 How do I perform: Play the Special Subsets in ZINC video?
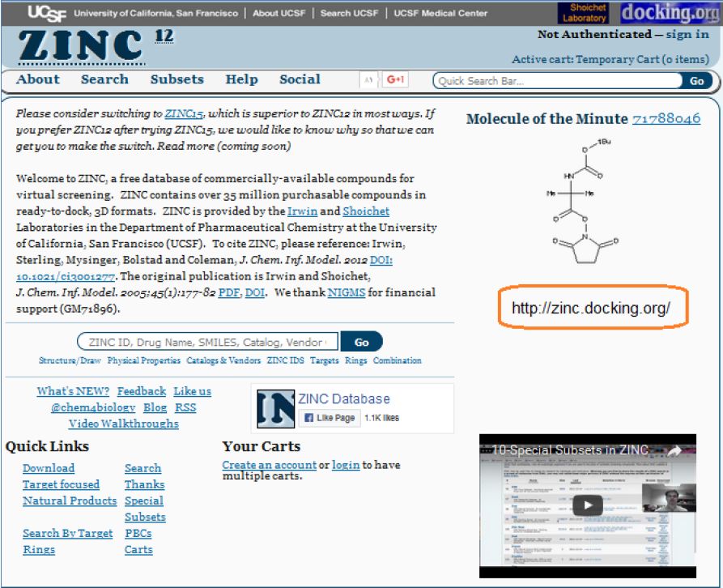(588, 505)
